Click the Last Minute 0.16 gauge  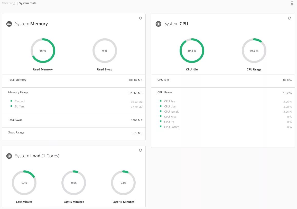pyautogui.click(x=24, y=183)
